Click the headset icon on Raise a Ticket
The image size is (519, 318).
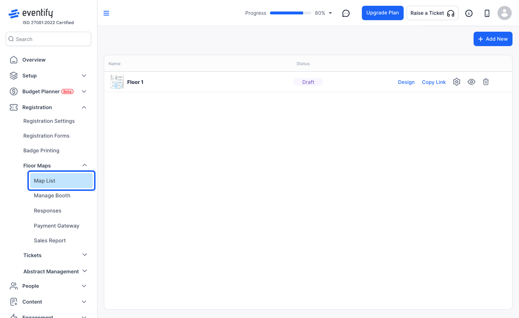click(x=451, y=13)
